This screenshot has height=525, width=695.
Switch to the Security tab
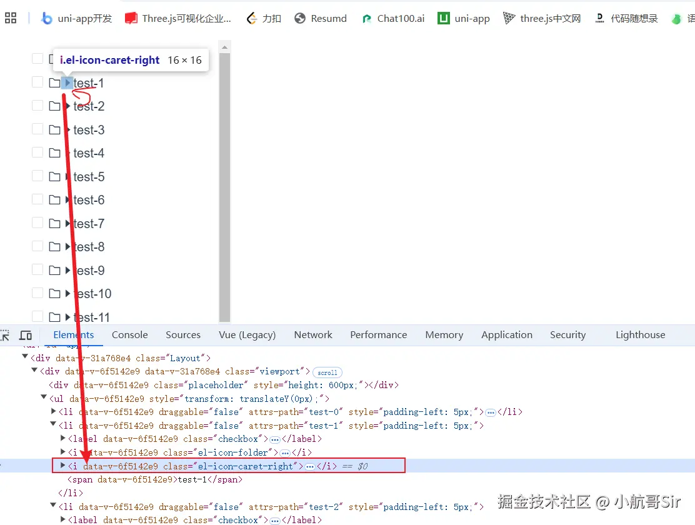click(567, 335)
